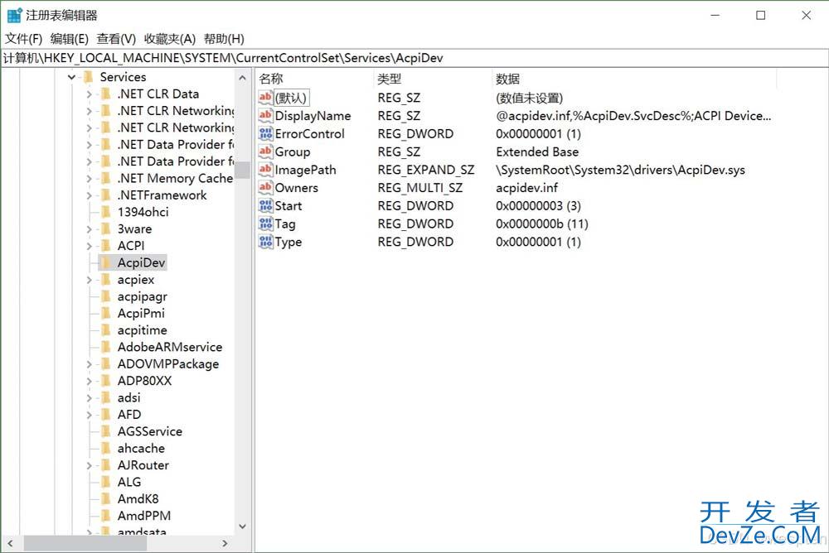Click the acpitime folder icon
This screenshot has width=829, height=553.
pos(106,330)
